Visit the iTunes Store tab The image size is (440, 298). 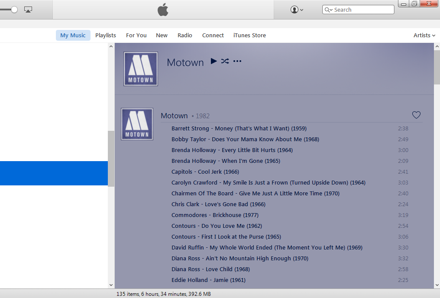coord(249,36)
